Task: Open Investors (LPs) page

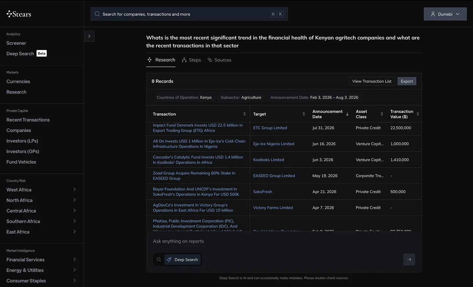Action: point(22,141)
